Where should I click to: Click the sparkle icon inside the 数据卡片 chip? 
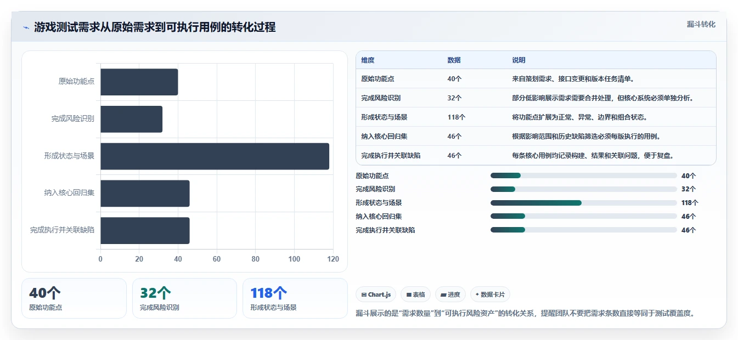(x=477, y=295)
